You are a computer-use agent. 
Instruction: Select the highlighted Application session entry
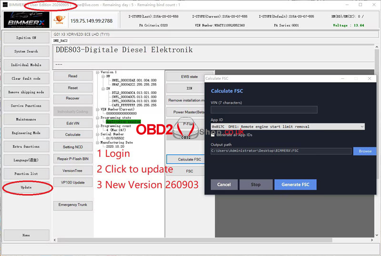tap(123, 122)
